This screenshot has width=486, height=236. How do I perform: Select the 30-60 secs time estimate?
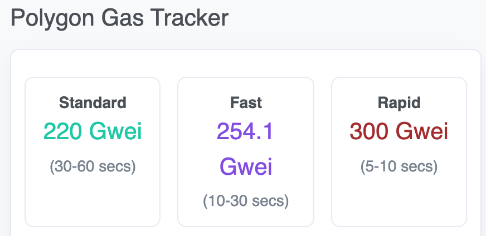click(93, 166)
